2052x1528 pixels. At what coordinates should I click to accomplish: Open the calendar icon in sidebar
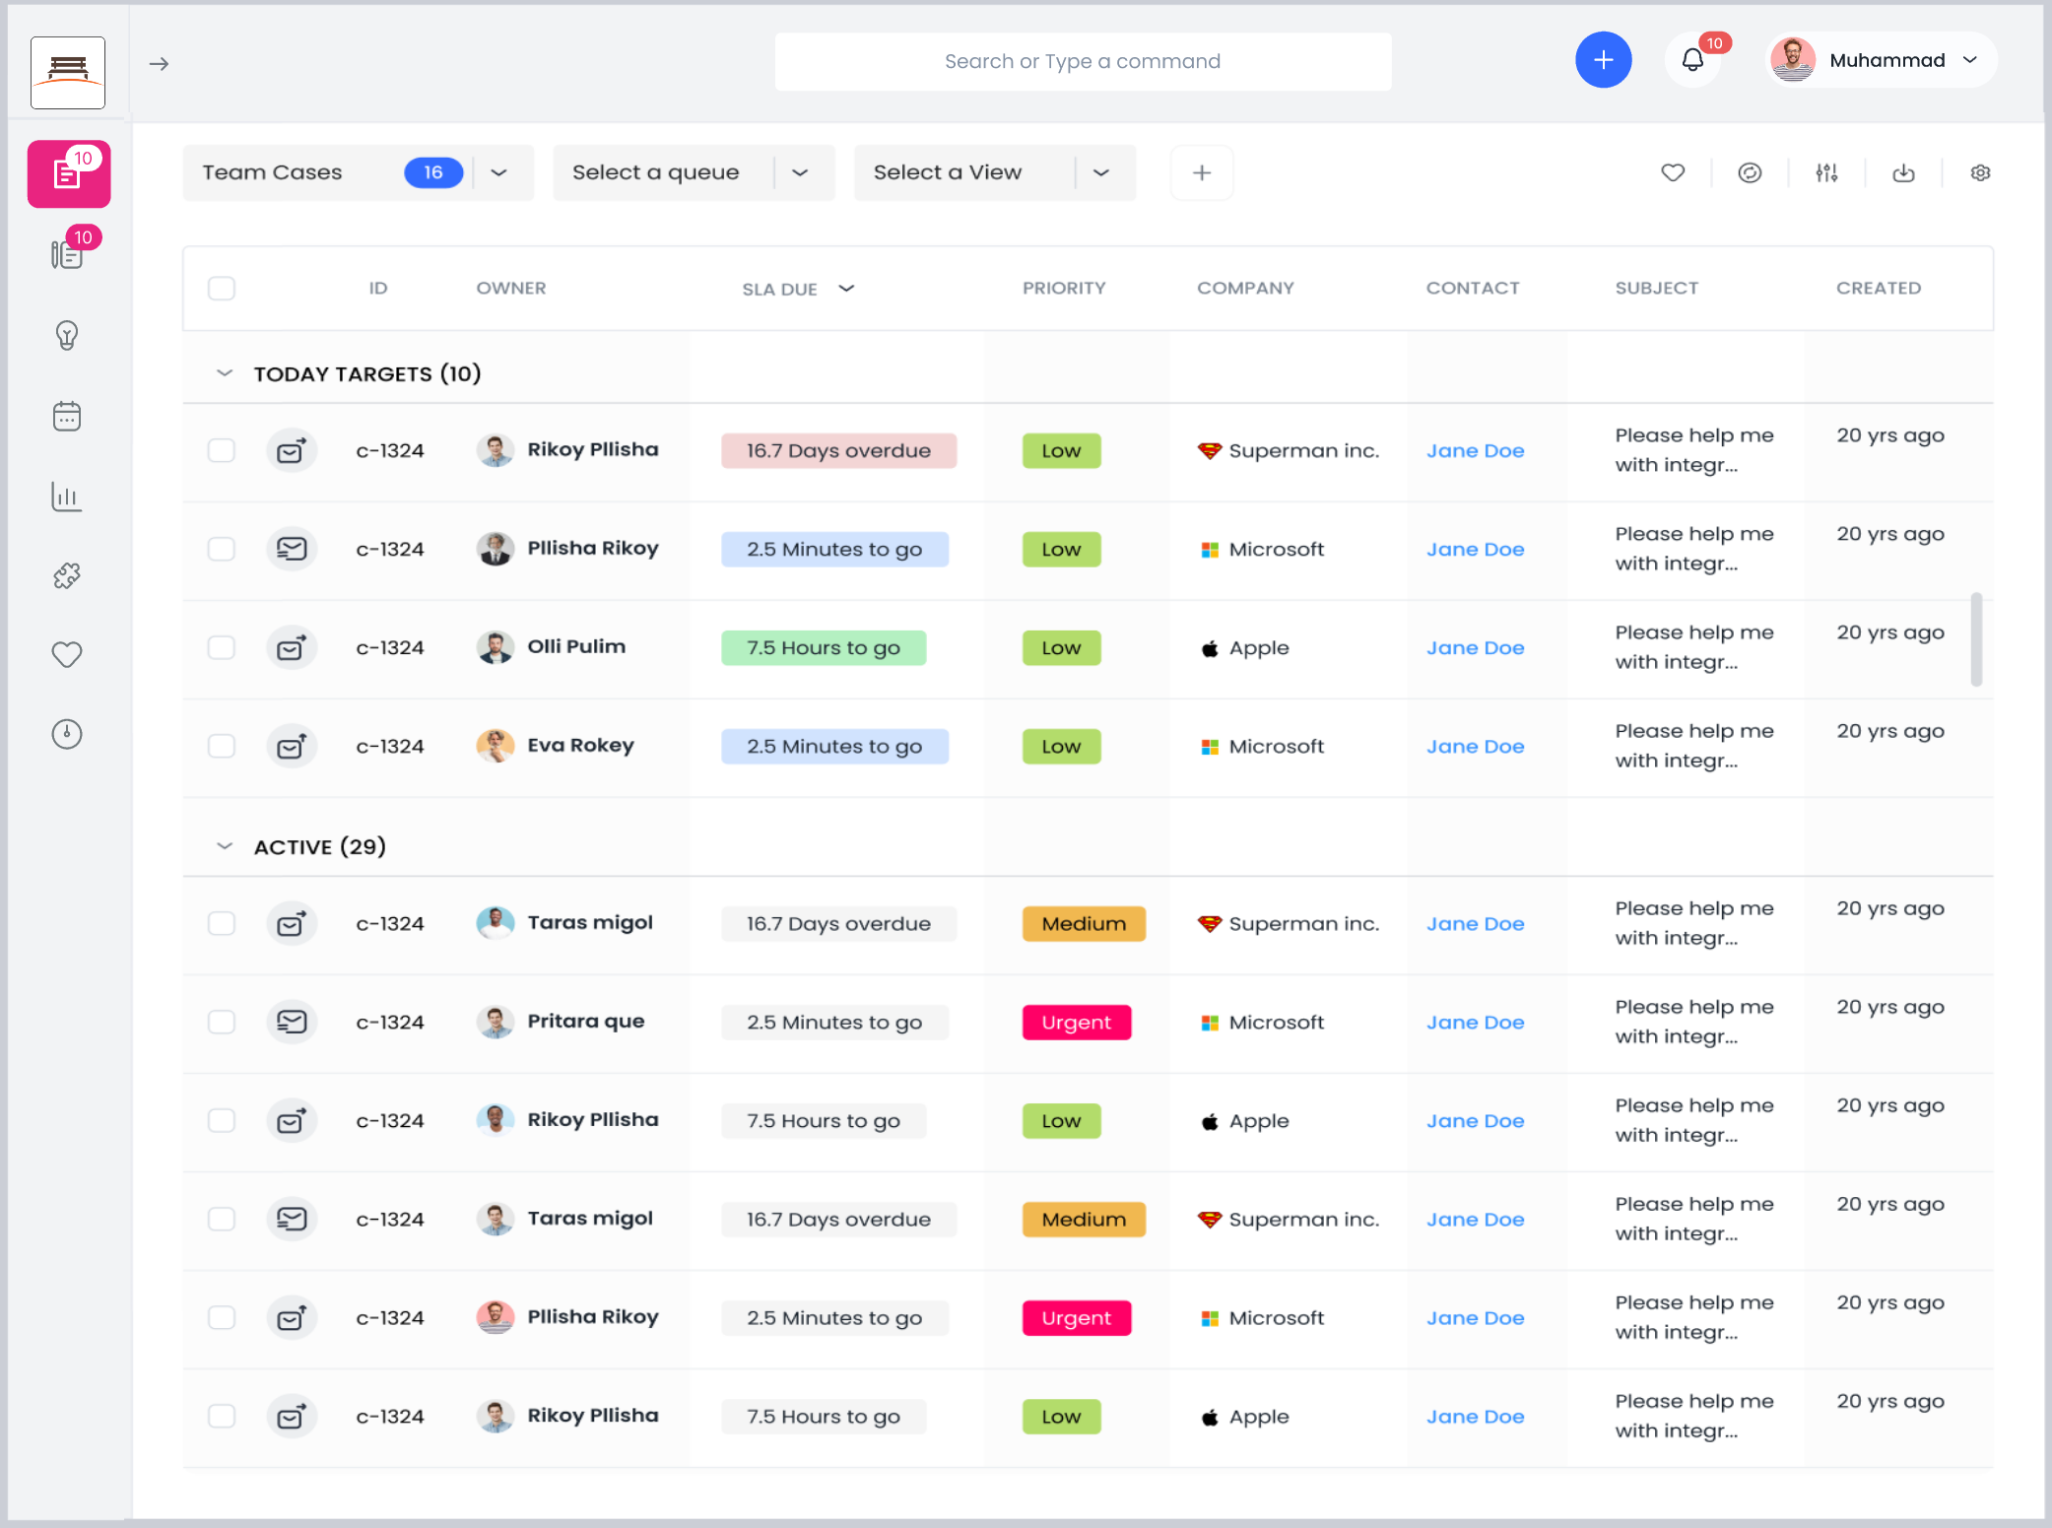tap(67, 416)
